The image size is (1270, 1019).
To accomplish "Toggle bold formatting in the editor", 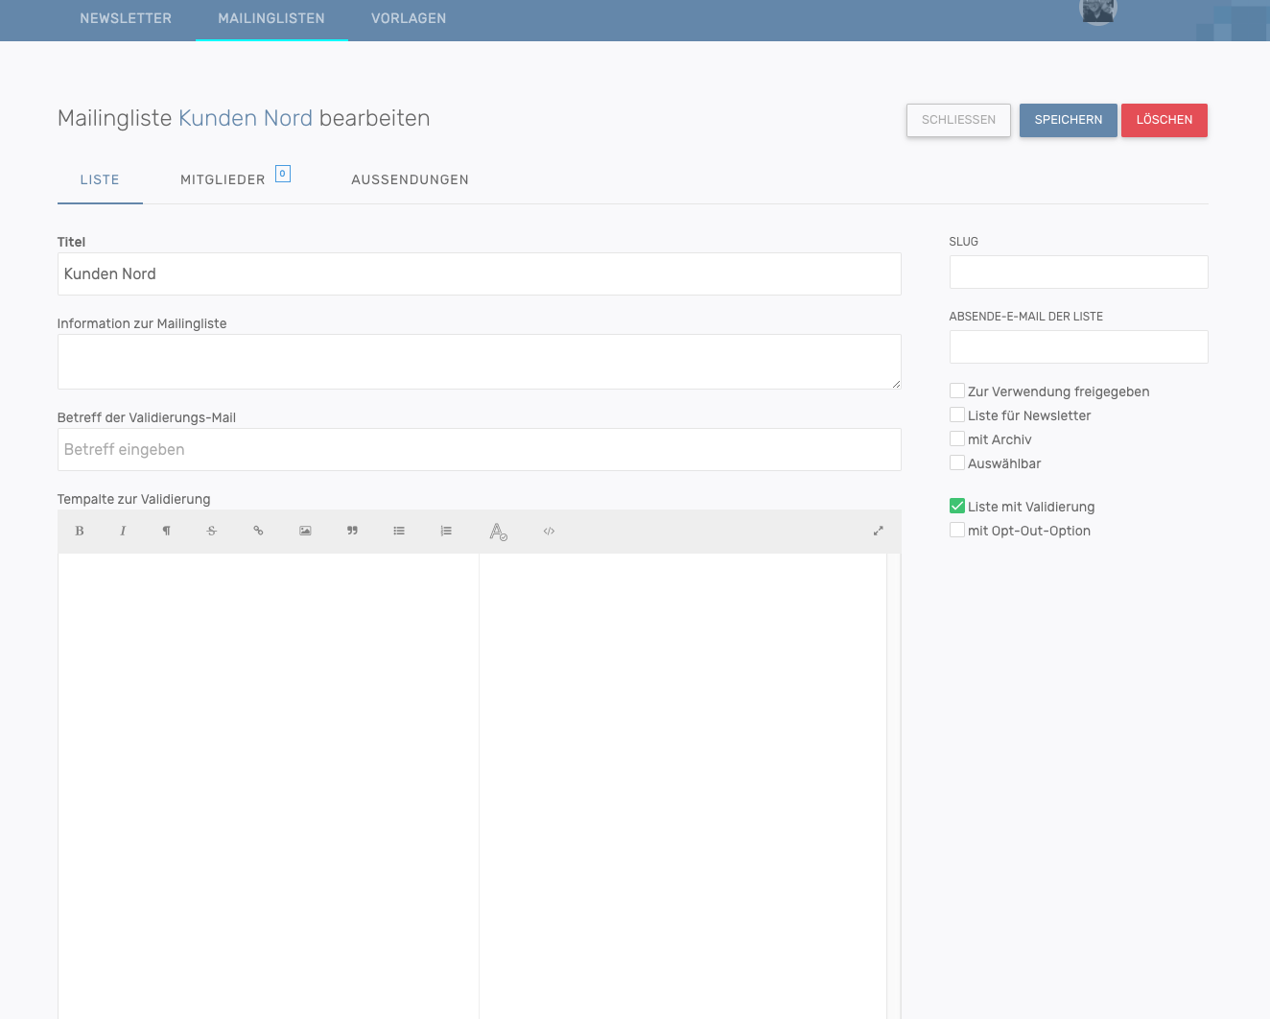I will click(x=80, y=531).
